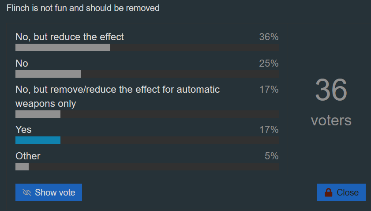Click the 'Other' poll option label

pos(28,156)
